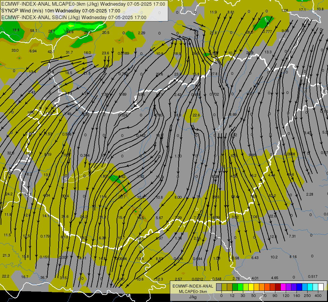The width and height of the screenshot is (328, 302).
Task: Click the map value 0.179
Action: pyautogui.click(x=45, y=237)
